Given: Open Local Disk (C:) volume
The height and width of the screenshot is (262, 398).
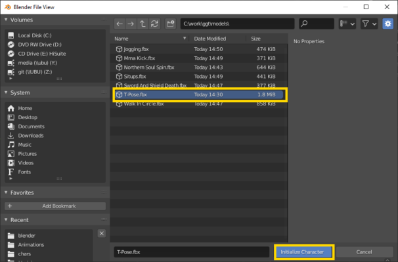Looking at the screenshot, I should pos(55,35).
